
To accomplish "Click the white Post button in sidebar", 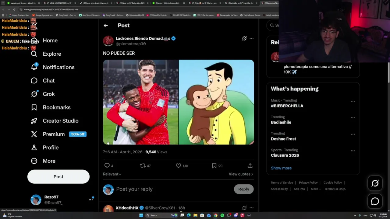I will click(58, 177).
